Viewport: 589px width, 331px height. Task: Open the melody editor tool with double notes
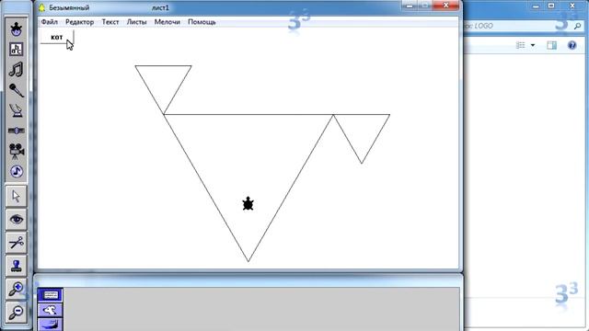[17, 70]
